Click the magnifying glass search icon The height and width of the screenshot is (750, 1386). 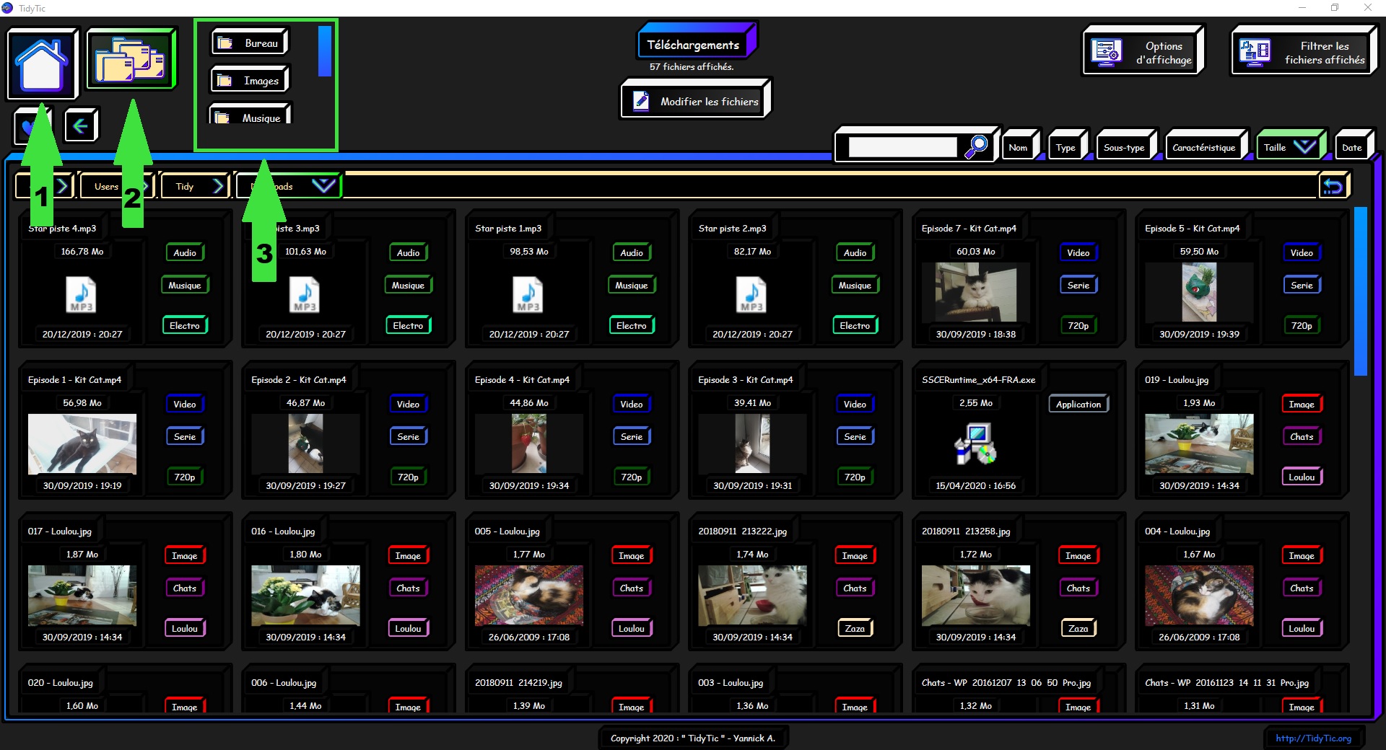click(977, 146)
